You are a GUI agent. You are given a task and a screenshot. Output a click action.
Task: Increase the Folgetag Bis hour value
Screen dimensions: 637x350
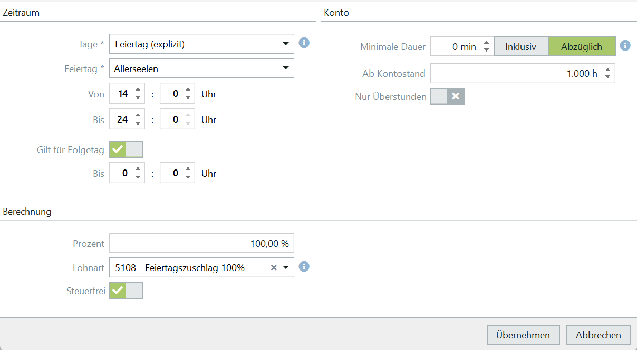[x=138, y=169]
